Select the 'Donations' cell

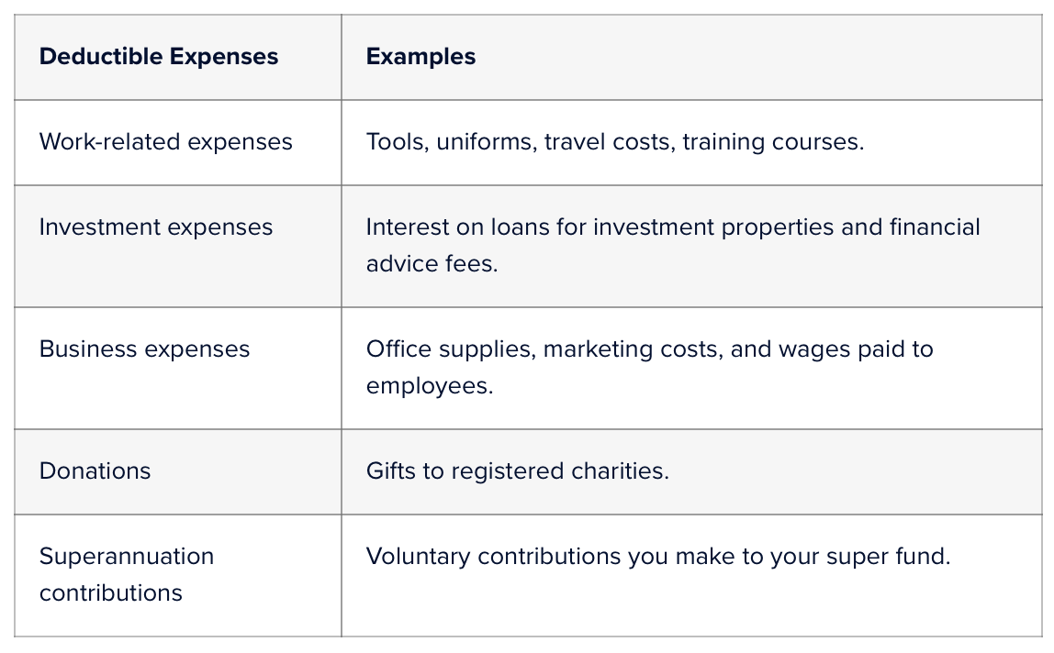95,471
